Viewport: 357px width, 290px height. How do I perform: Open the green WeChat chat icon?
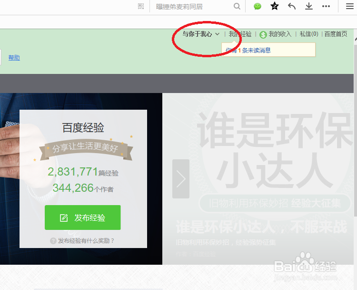point(257,6)
